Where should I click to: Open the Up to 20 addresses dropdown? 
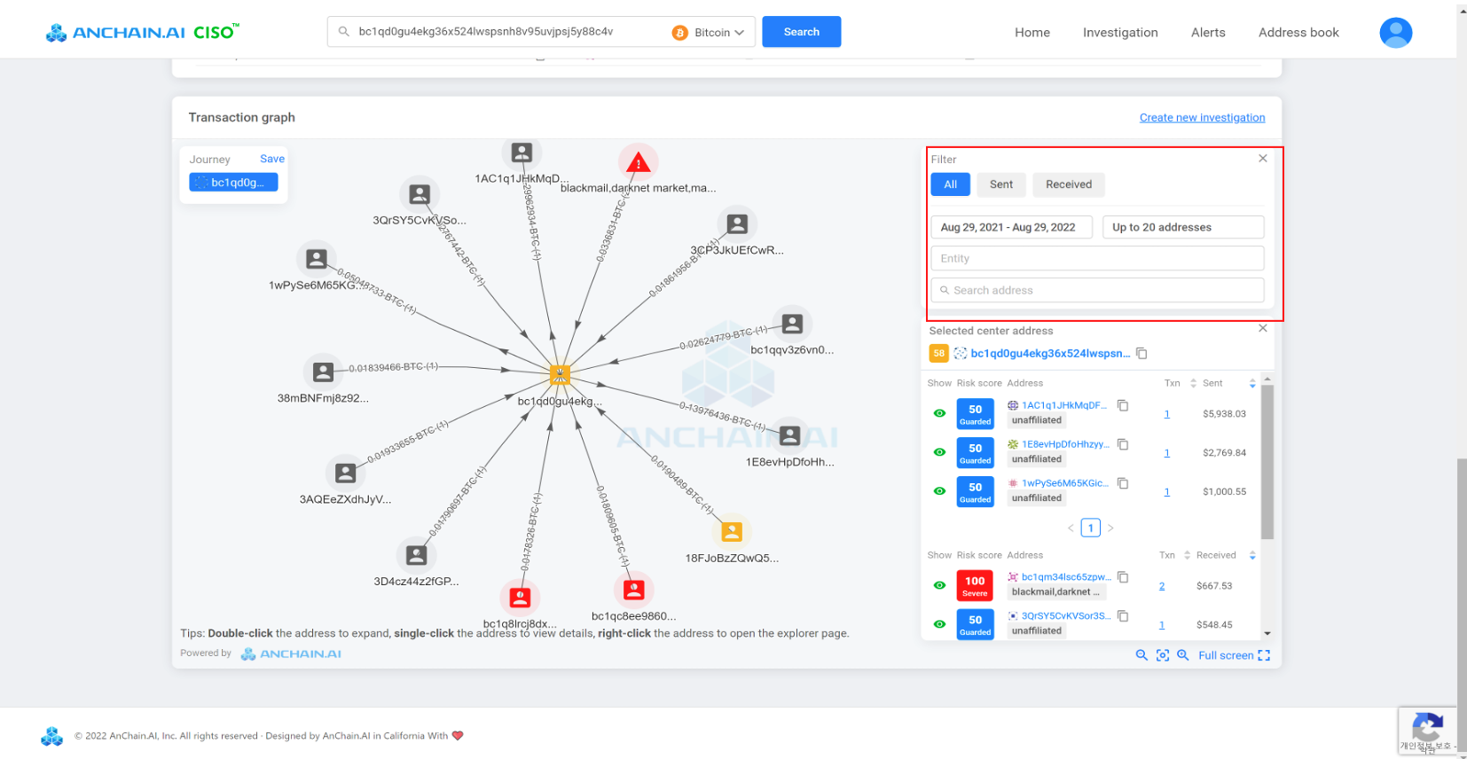1183,227
